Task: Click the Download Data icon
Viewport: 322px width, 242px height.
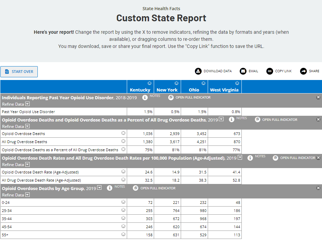Action: point(198,71)
